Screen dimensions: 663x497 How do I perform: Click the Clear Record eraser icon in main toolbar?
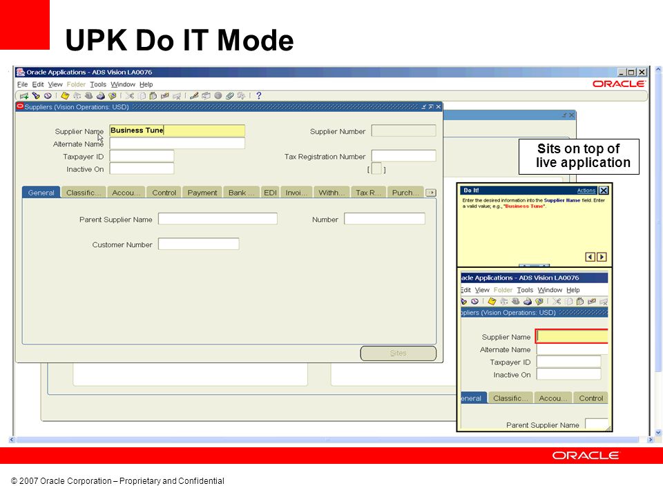pyautogui.click(x=165, y=96)
